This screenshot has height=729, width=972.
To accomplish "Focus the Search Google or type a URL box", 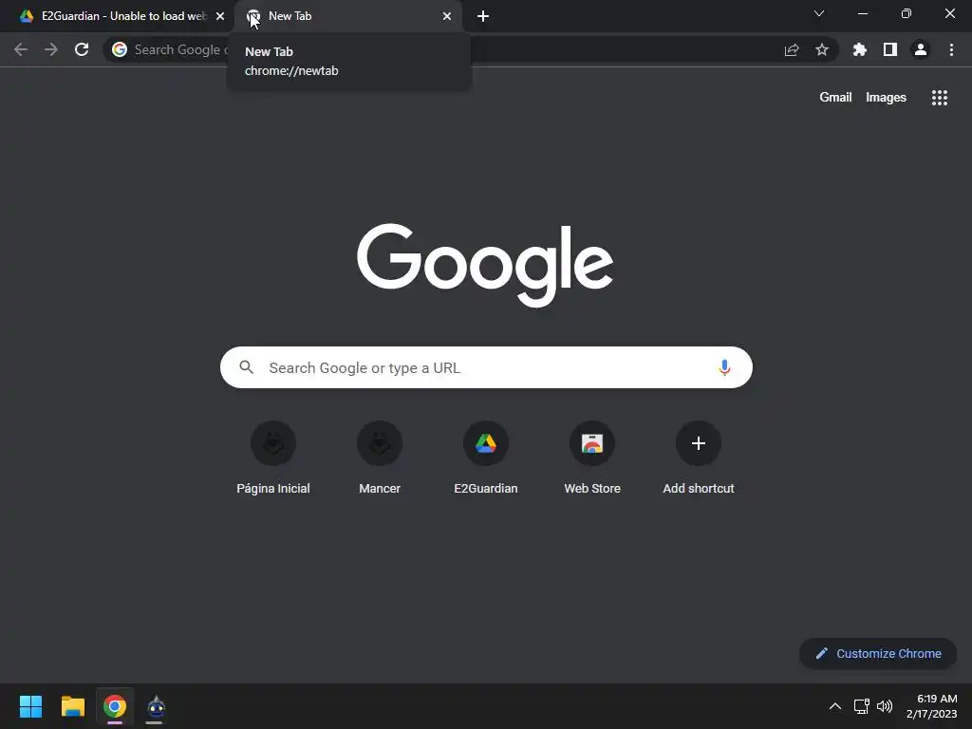I will (486, 367).
